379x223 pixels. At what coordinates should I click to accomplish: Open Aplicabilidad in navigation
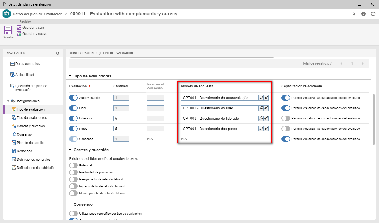[22, 75]
